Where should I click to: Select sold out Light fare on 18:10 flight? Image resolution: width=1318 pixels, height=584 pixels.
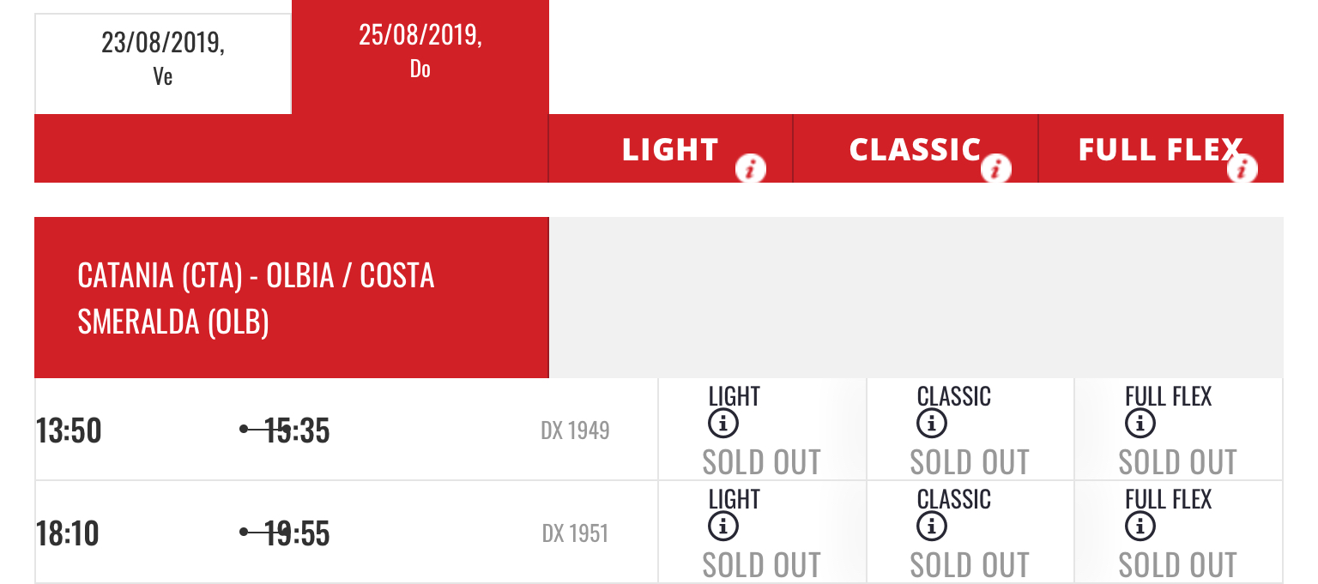click(761, 565)
